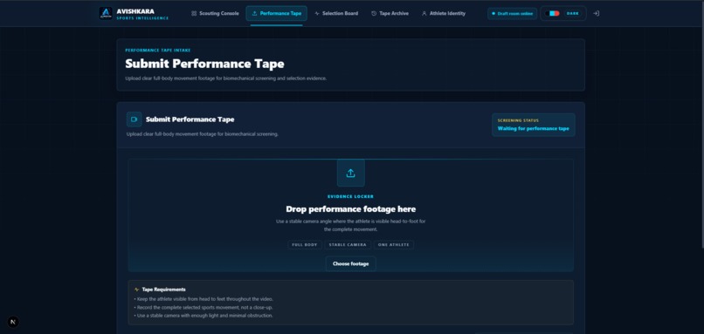Viewport: 704px width, 334px height.
Task: Click the AVISHKARA brand name text
Action: tap(135, 11)
